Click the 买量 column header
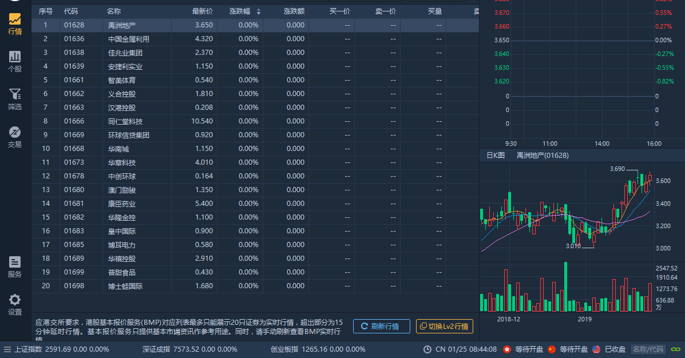The width and height of the screenshot is (685, 358). [x=435, y=11]
